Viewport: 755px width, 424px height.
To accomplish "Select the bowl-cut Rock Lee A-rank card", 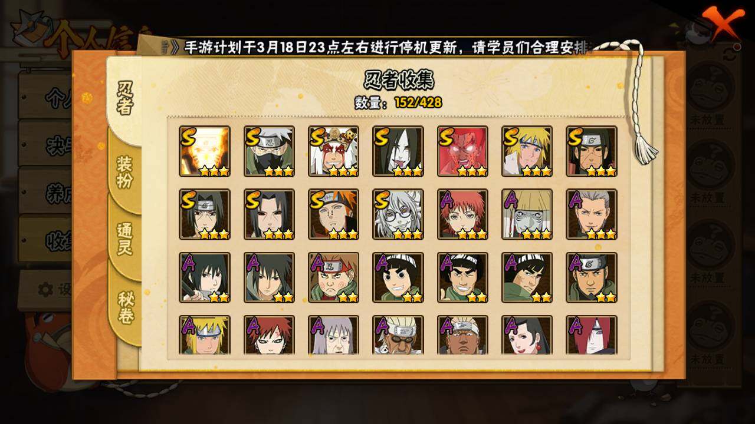I will (398, 277).
